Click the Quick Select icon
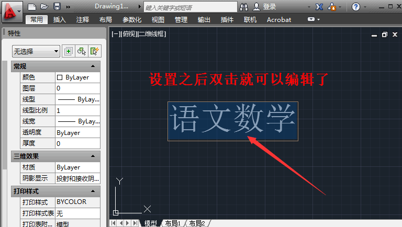Image resolution: width=402 pixels, height=227 pixels. pyautogui.click(x=95, y=51)
